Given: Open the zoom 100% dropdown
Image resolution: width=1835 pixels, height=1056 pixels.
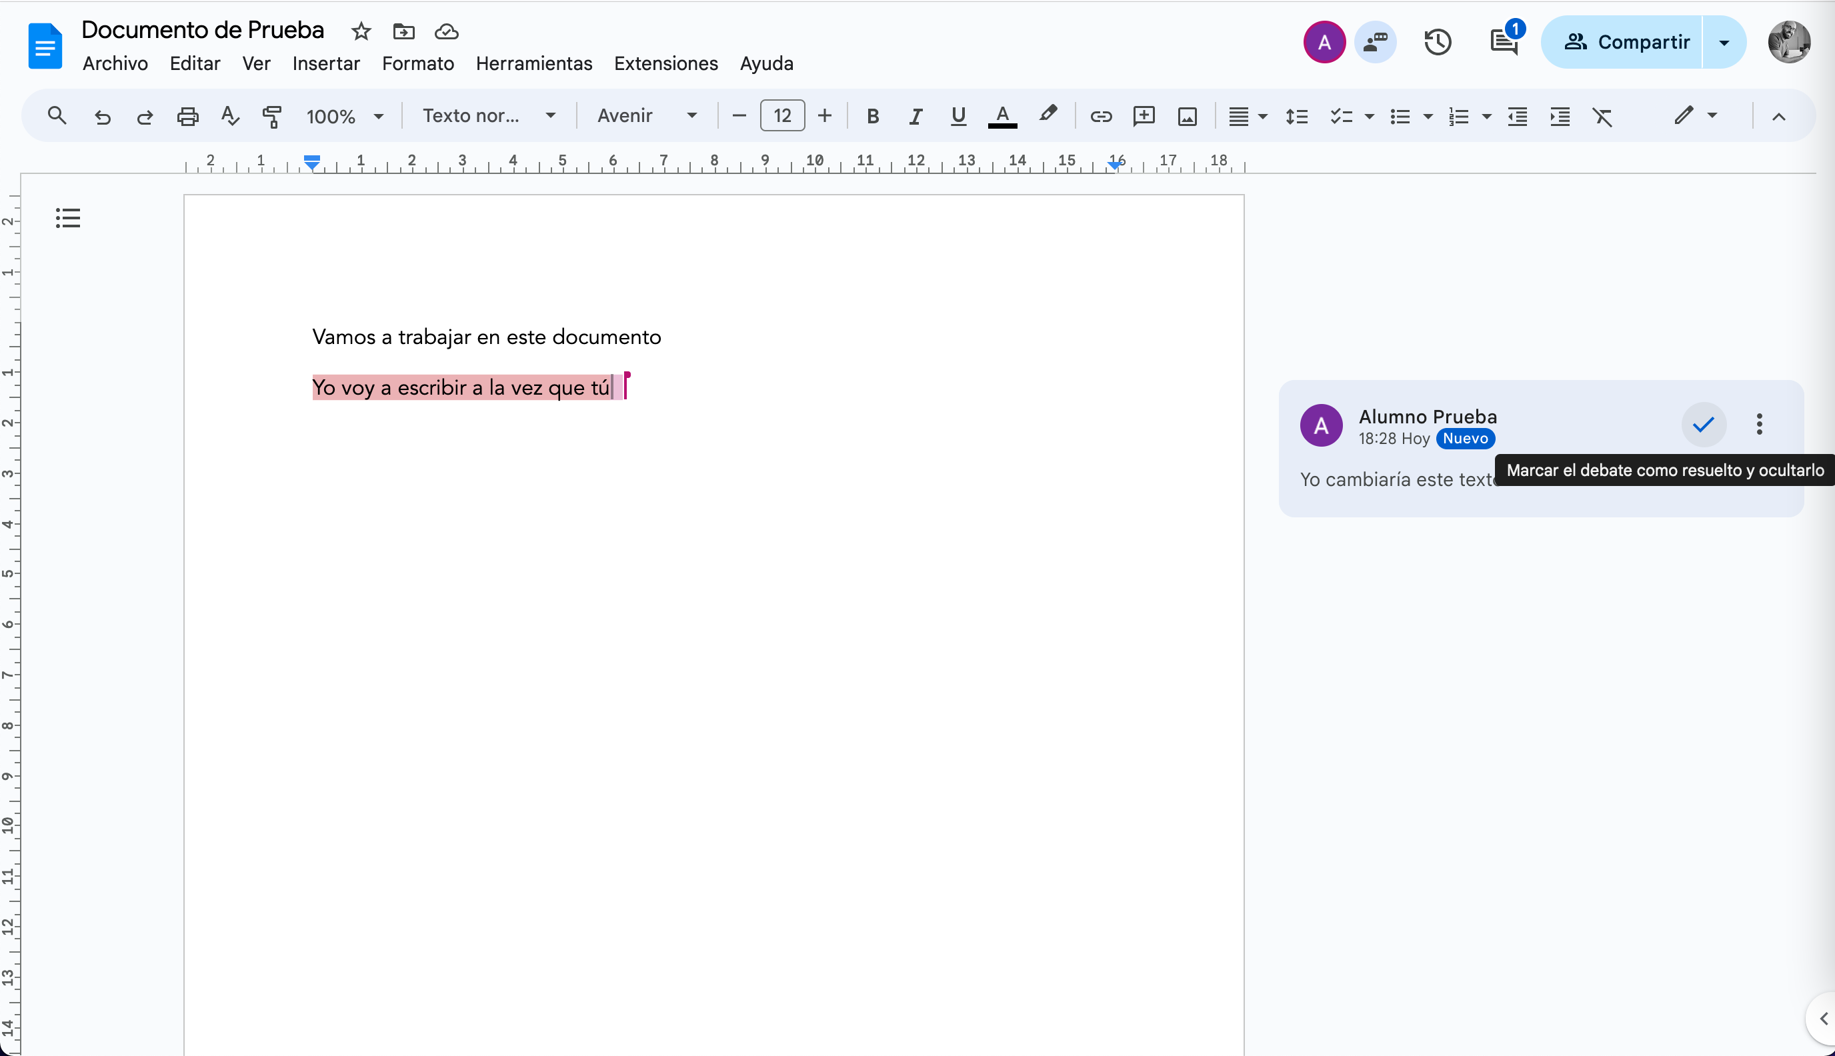Looking at the screenshot, I should click(345, 116).
